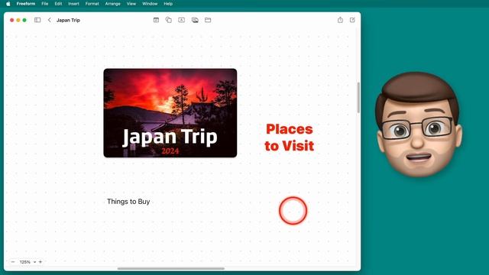The image size is (489, 275).
Task: Open the Window menu
Action: point(150,4)
